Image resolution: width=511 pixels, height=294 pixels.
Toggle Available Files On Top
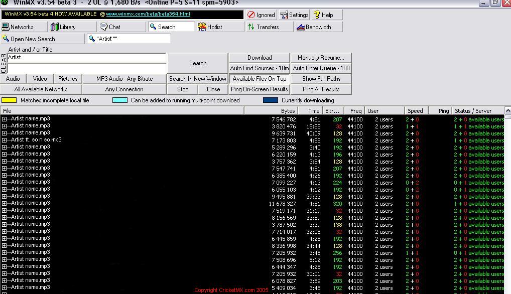(x=260, y=79)
